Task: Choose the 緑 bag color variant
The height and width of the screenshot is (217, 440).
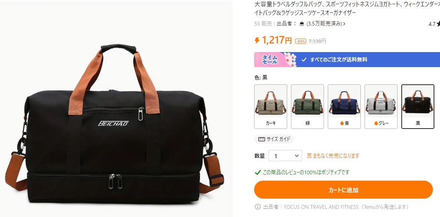Action: (307, 107)
